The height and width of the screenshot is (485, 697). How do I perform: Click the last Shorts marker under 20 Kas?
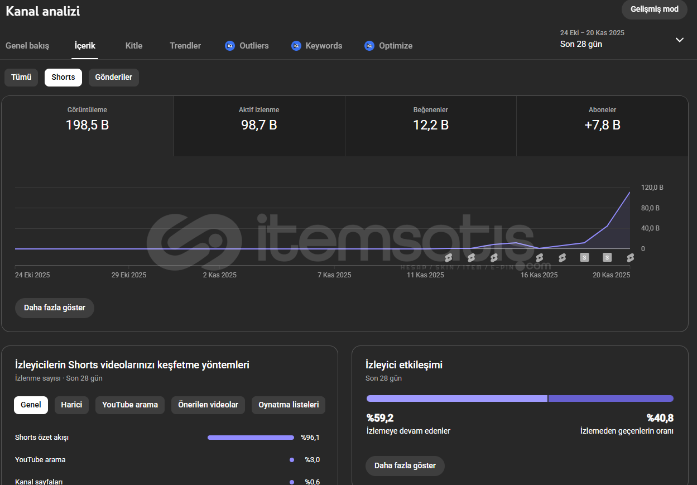(x=630, y=257)
